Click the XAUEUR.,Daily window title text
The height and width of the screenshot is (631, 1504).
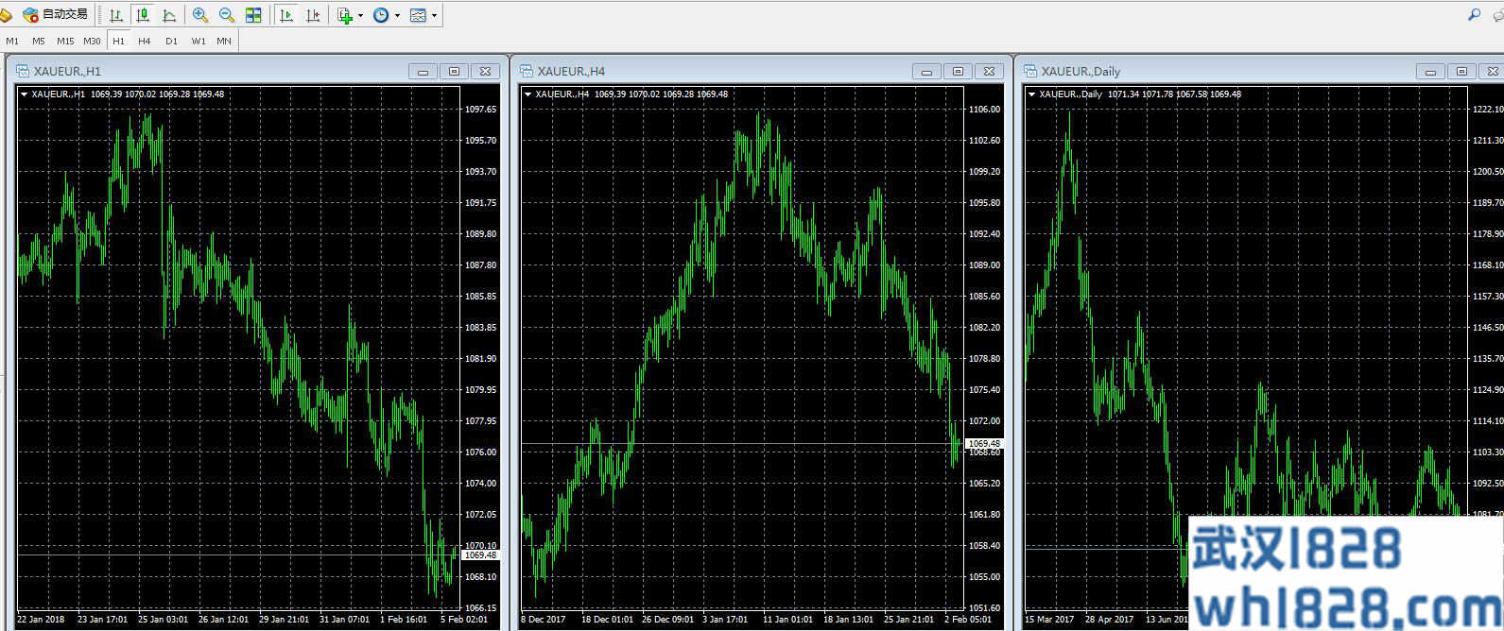1080,72
